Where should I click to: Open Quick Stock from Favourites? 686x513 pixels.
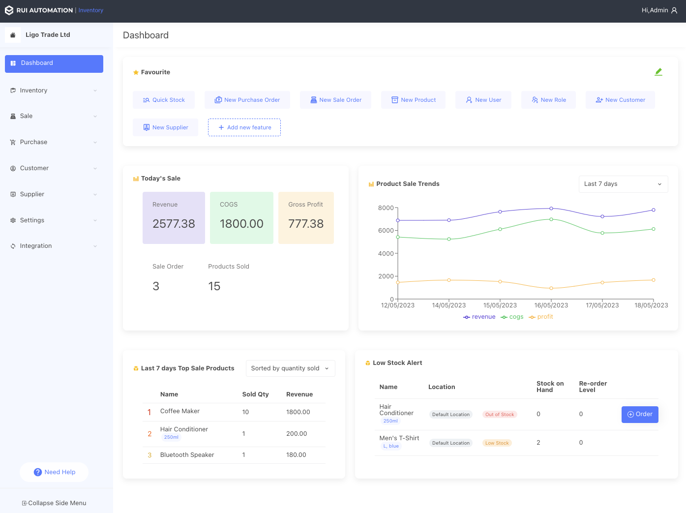pos(164,99)
